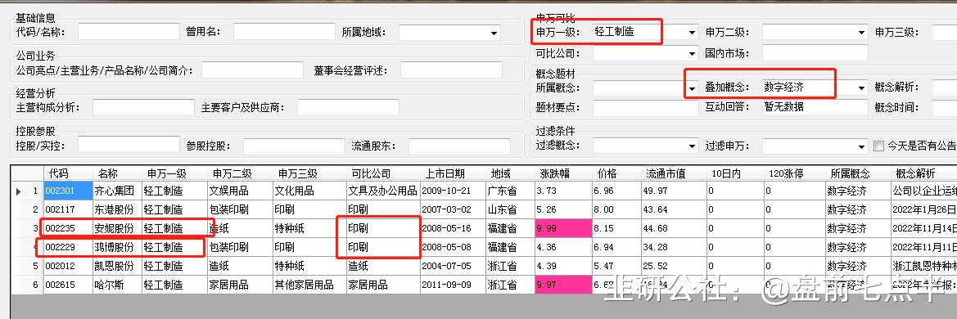
Task: Click the pink 9.99 涨跌幅 cell
Action: 563,229
